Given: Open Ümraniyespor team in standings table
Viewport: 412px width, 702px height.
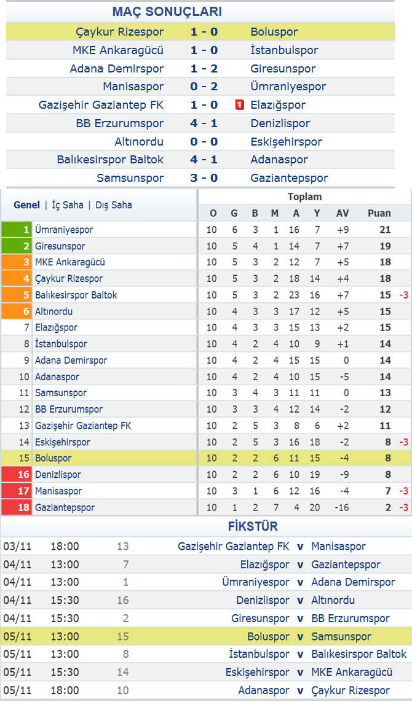Looking at the screenshot, I should [x=64, y=230].
